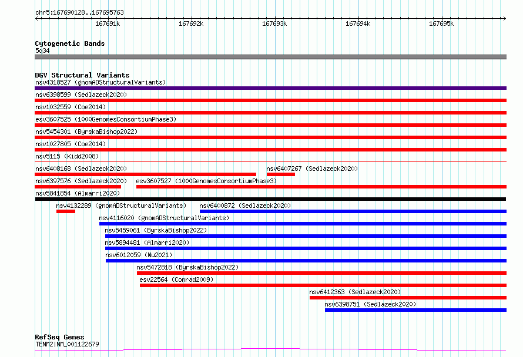
Task: Click the DGV Structural Variants track heading
Action: [82, 75]
